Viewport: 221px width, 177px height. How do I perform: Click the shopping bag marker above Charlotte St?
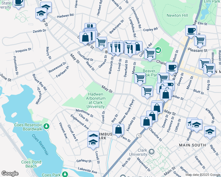pos(146,122)
